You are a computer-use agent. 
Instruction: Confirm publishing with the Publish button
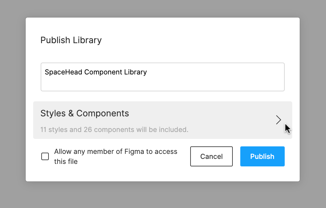click(x=262, y=156)
